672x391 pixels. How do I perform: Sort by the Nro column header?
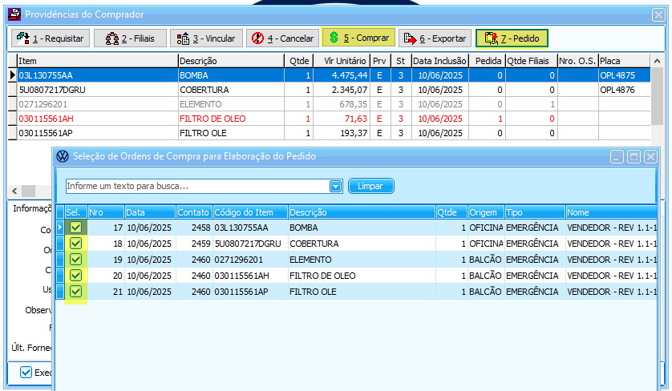coord(107,212)
